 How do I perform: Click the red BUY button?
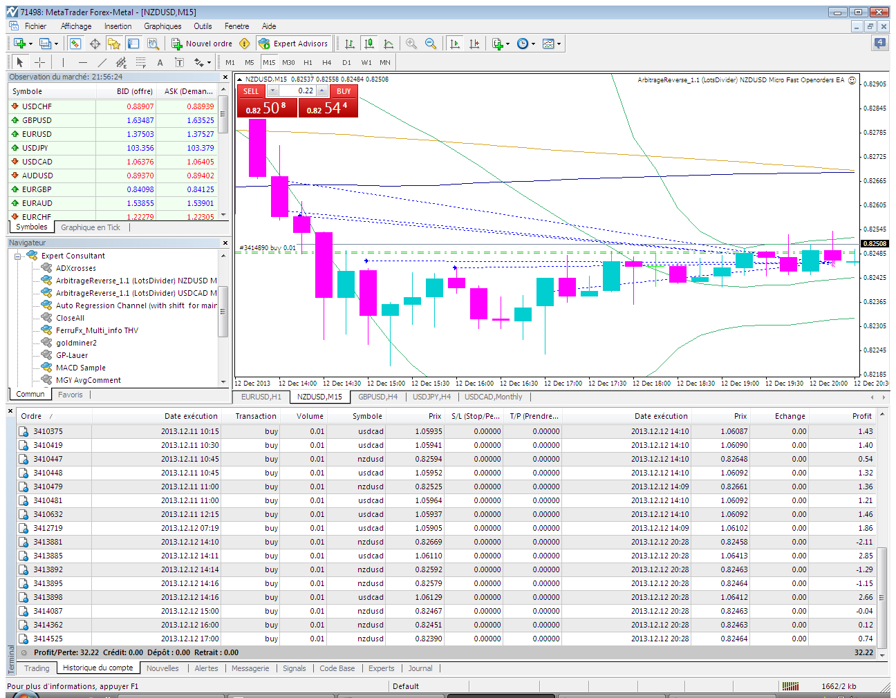pyautogui.click(x=344, y=91)
